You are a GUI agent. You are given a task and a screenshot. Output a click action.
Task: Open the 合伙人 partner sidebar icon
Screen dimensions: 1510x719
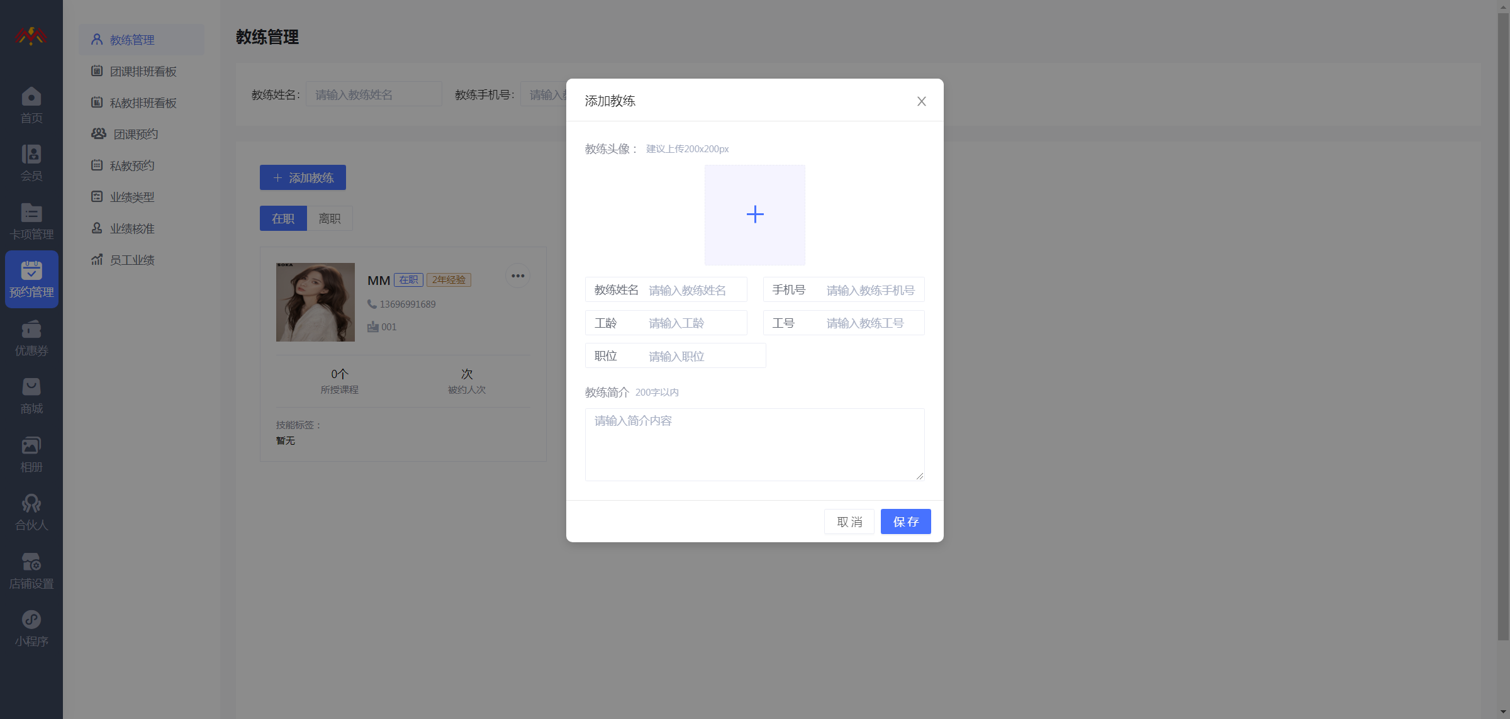tap(31, 512)
